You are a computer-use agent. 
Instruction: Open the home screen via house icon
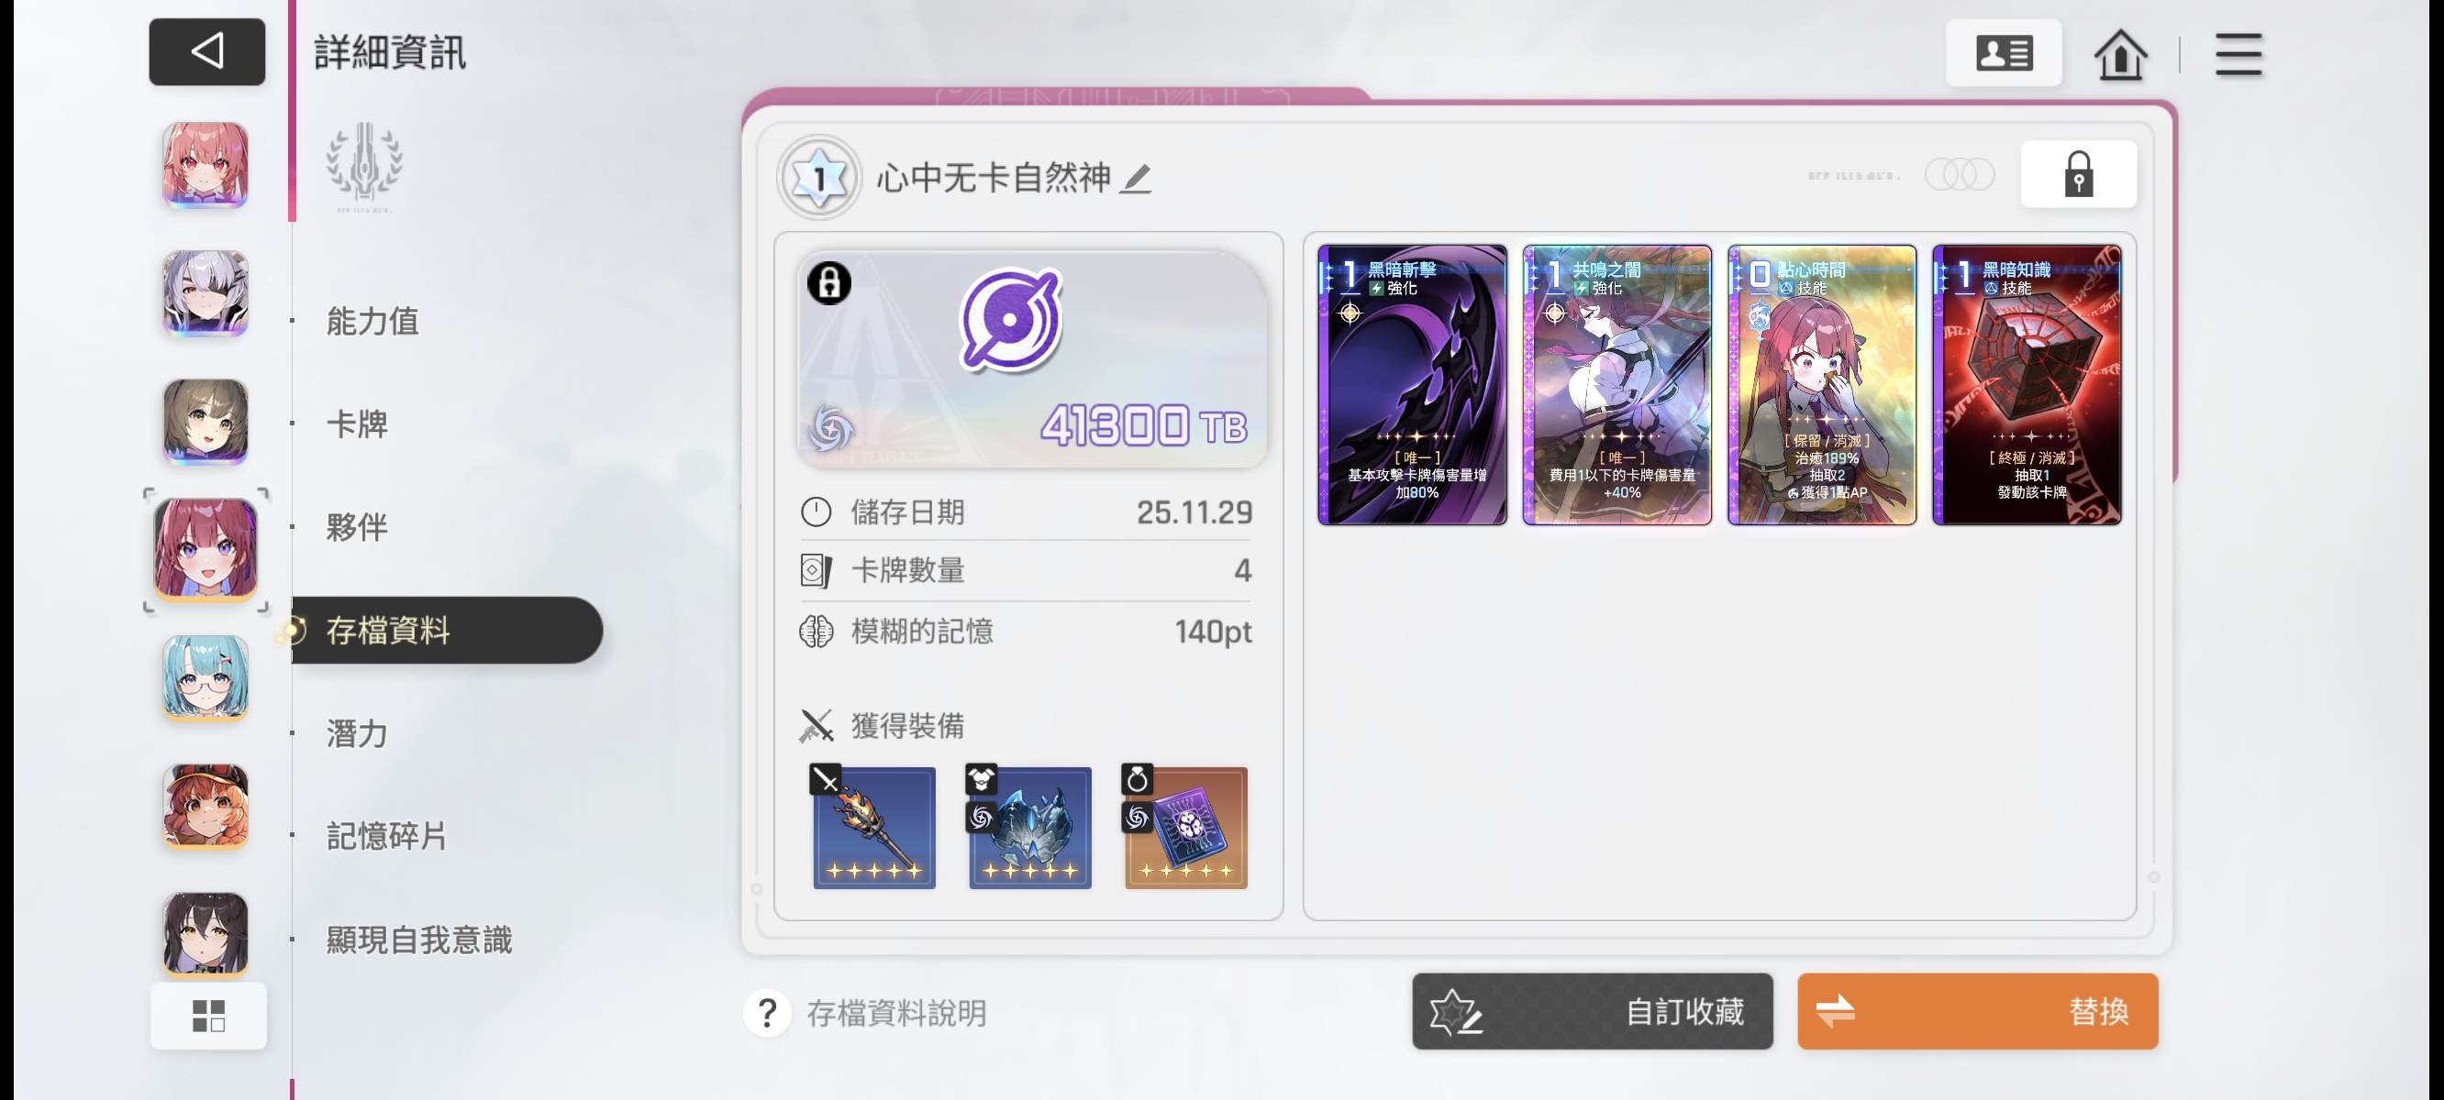click(x=2119, y=54)
